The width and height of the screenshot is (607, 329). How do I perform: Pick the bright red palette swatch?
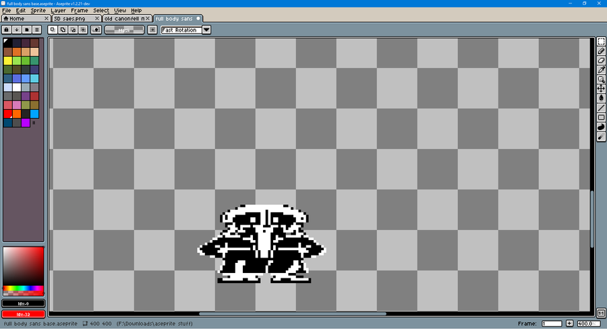click(7, 114)
